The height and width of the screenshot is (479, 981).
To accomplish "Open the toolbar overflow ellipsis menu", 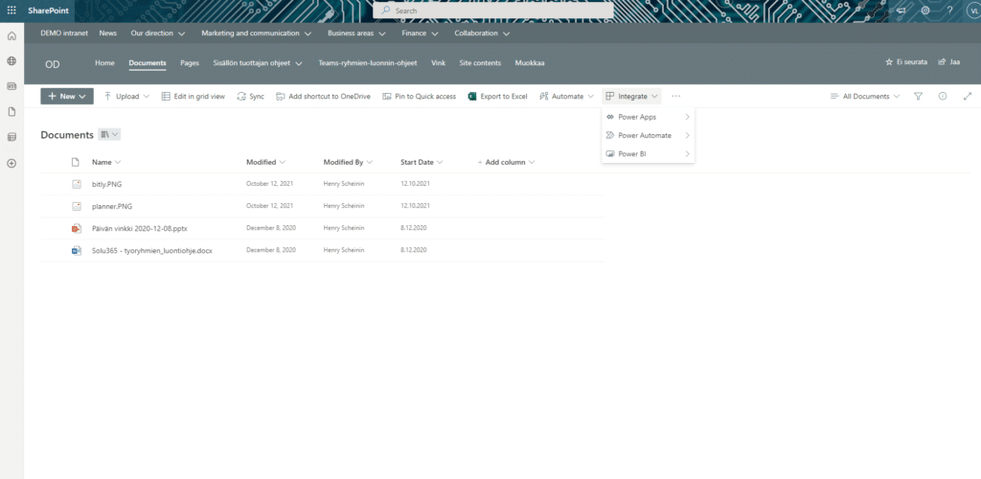I will [675, 97].
